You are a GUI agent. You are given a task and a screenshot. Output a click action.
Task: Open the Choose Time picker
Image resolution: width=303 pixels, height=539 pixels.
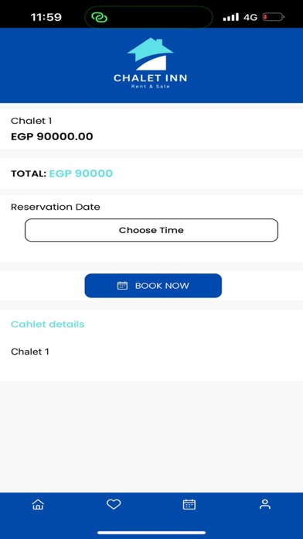151,230
